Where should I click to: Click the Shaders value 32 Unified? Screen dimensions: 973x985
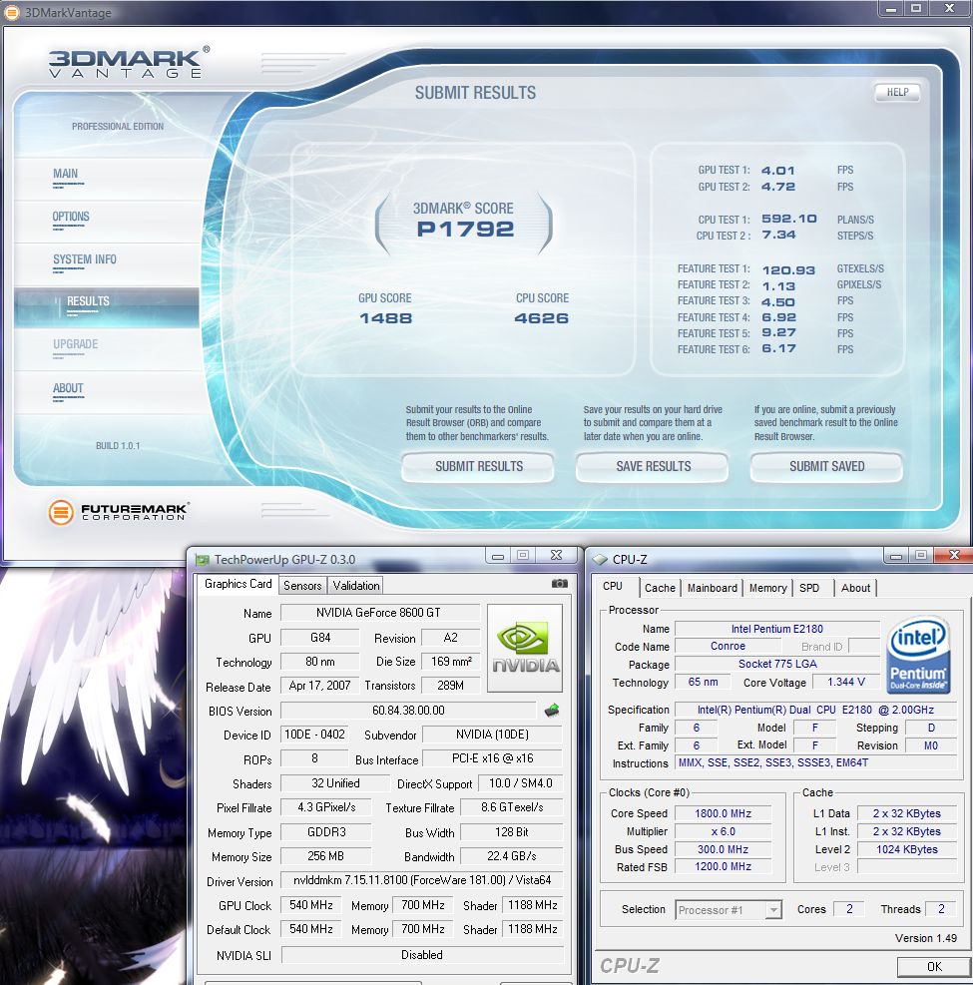[335, 783]
